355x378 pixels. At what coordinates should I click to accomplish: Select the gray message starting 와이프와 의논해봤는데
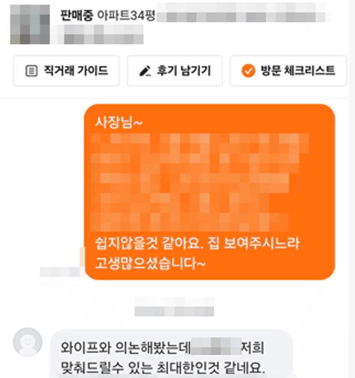pyautogui.click(x=172, y=354)
